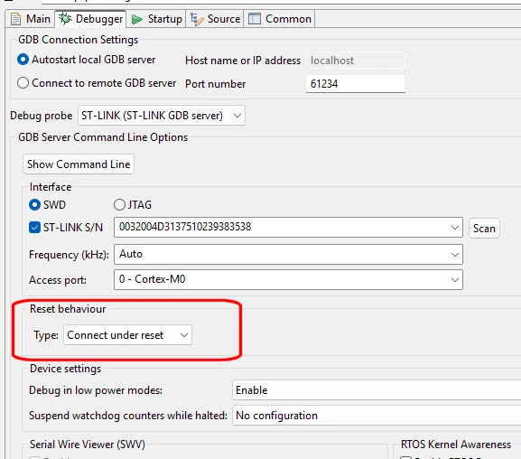Choose the JTAG interface
This screenshot has width=521, height=459.
click(133, 204)
